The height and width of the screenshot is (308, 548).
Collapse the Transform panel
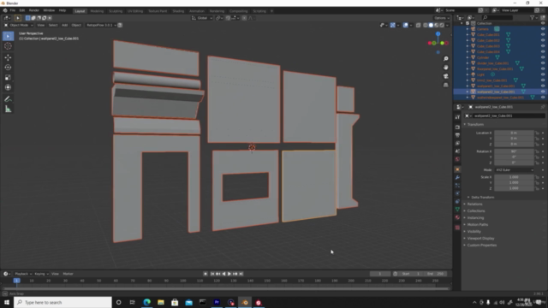pyautogui.click(x=474, y=125)
